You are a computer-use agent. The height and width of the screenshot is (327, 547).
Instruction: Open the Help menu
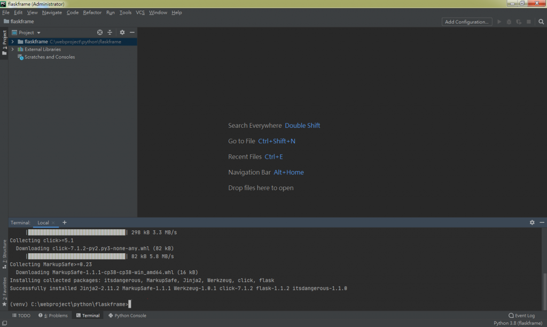pos(176,13)
